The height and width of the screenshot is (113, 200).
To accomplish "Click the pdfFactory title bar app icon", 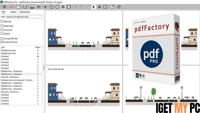I will pyautogui.click(x=2, y=2).
